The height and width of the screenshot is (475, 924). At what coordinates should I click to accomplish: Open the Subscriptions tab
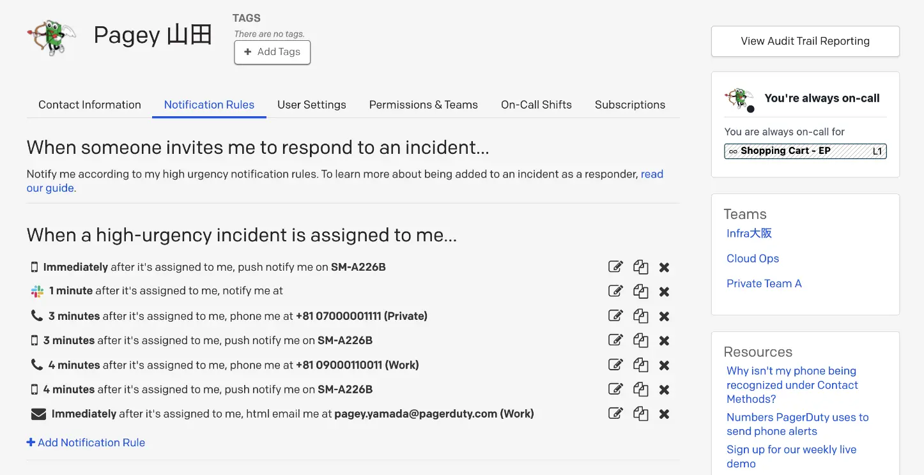[630, 105]
